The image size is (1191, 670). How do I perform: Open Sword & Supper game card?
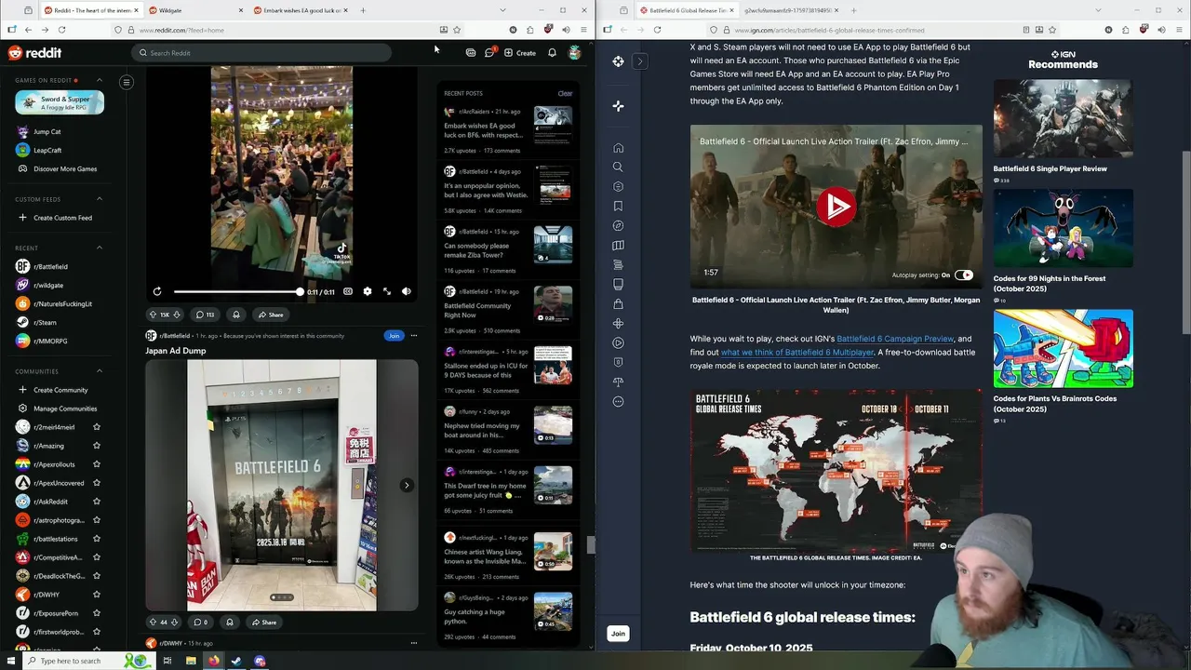[x=60, y=102]
